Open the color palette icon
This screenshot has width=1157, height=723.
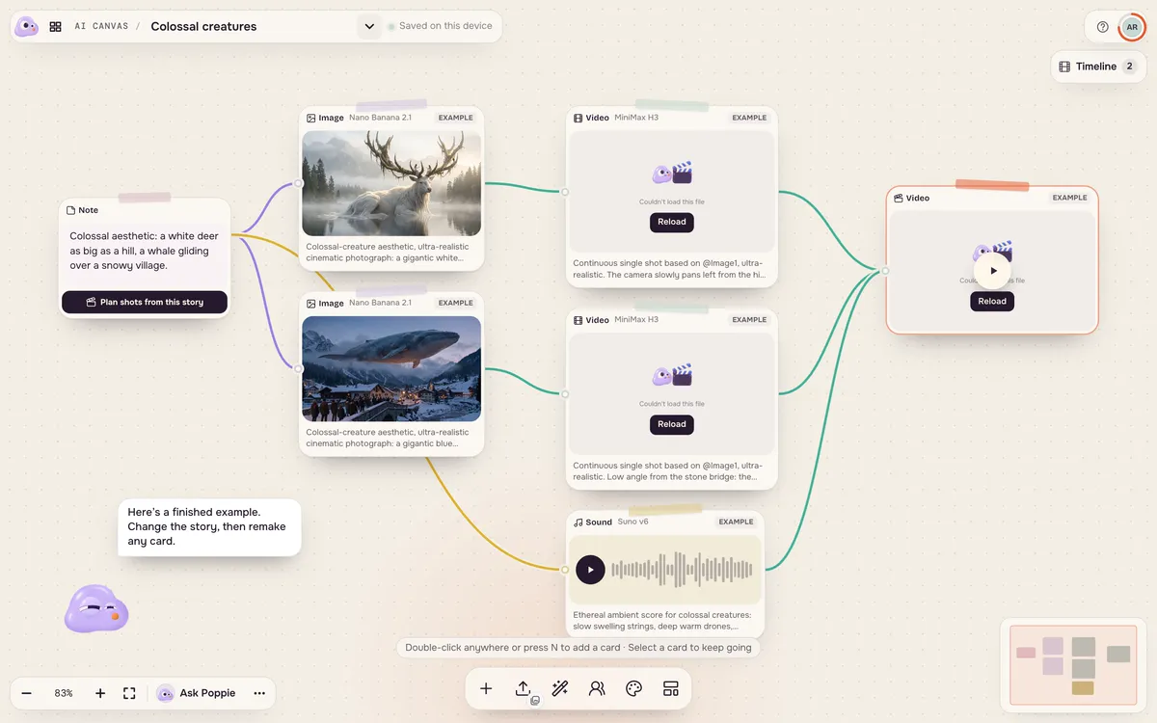[633, 688]
